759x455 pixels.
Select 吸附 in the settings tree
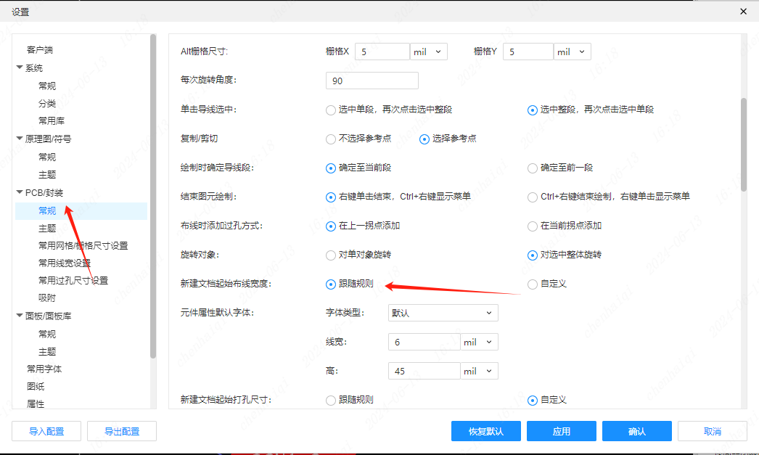pos(47,298)
